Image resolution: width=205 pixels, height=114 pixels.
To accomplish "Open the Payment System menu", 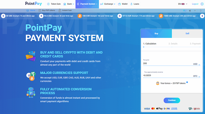I will click(x=87, y=4).
